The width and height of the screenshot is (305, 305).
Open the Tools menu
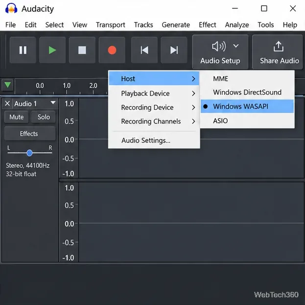[x=266, y=25]
